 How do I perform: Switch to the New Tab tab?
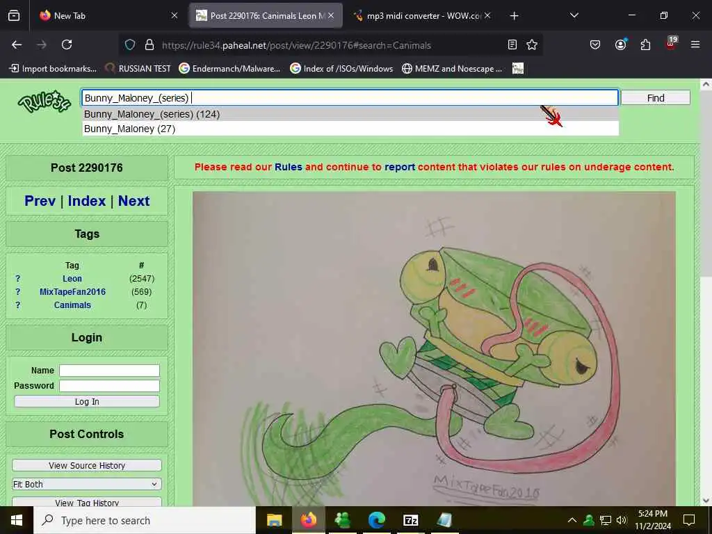[x=109, y=15]
